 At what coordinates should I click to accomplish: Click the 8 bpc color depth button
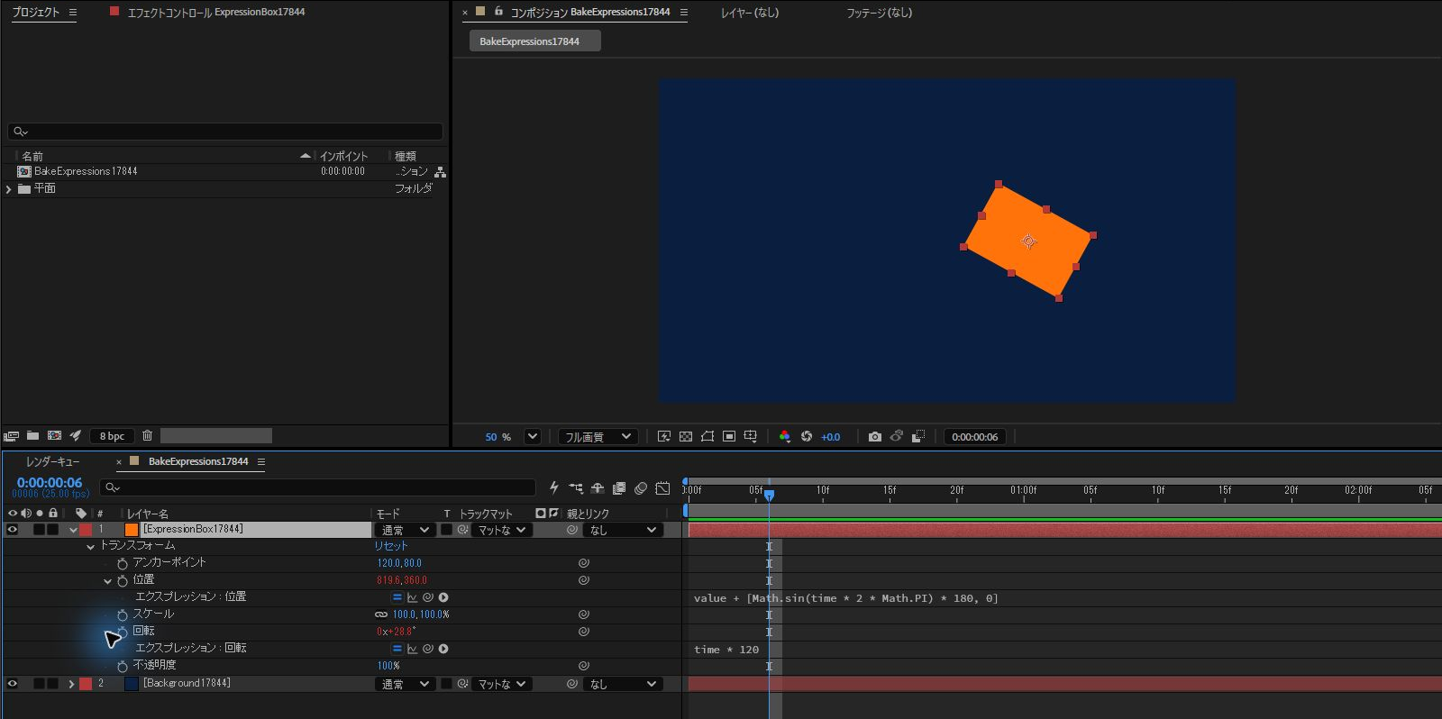113,436
